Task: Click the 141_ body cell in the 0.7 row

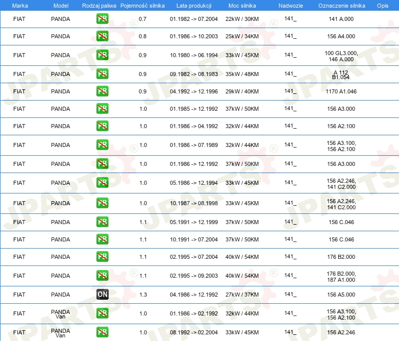Action: tap(290, 18)
